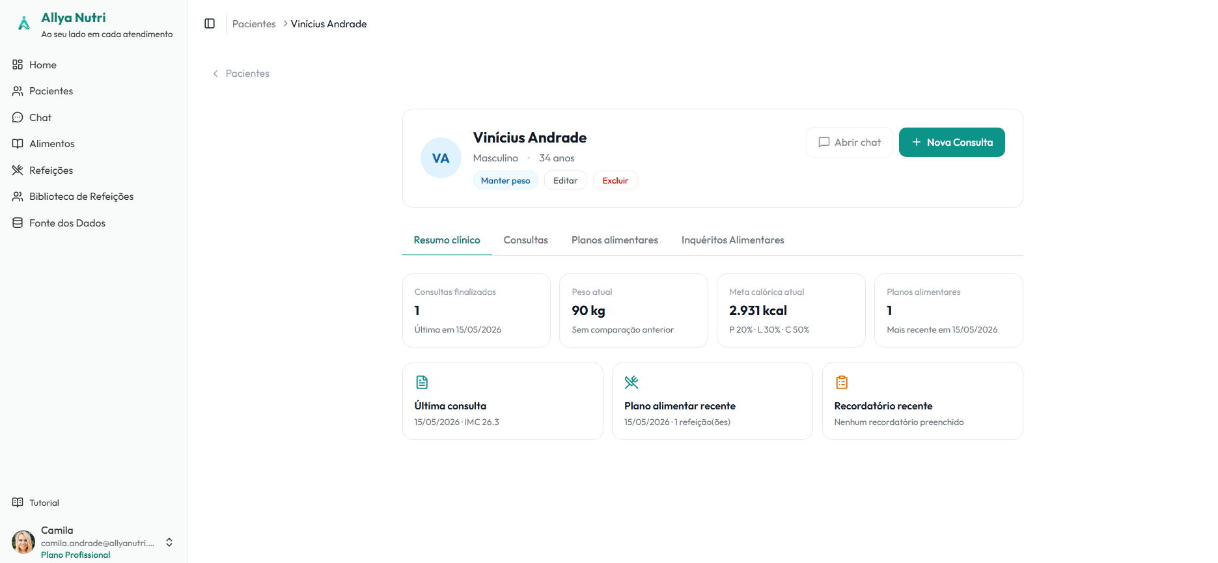
Task: Click the Manter peso goal tag
Action: tap(506, 180)
